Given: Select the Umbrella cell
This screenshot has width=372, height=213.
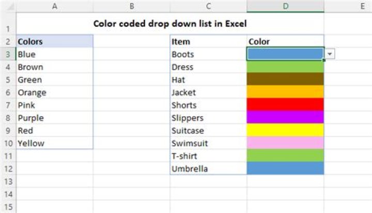Looking at the screenshot, I should coord(208,169).
